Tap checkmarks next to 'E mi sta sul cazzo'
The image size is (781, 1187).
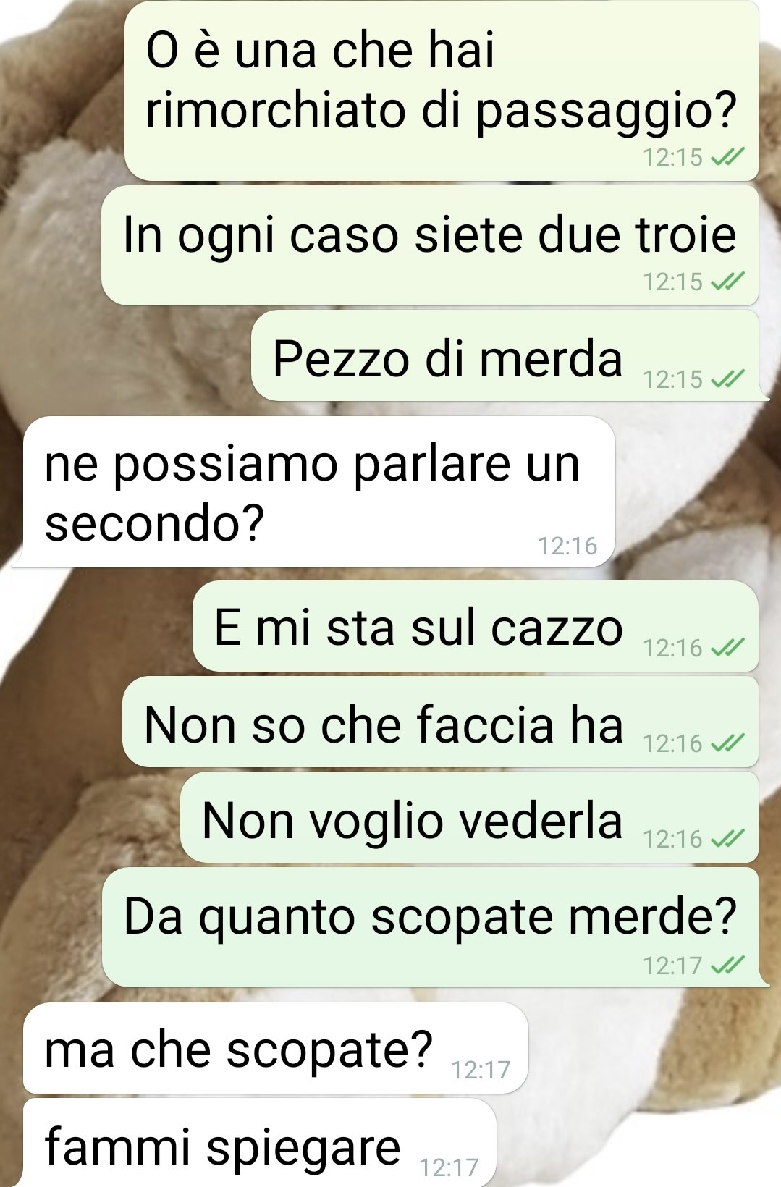click(727, 648)
